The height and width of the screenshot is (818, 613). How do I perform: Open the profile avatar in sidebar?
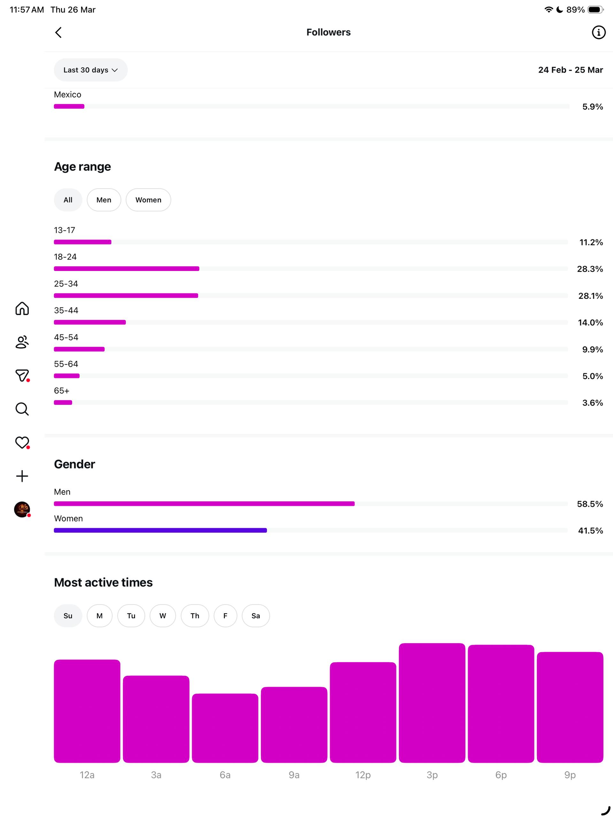[22, 509]
